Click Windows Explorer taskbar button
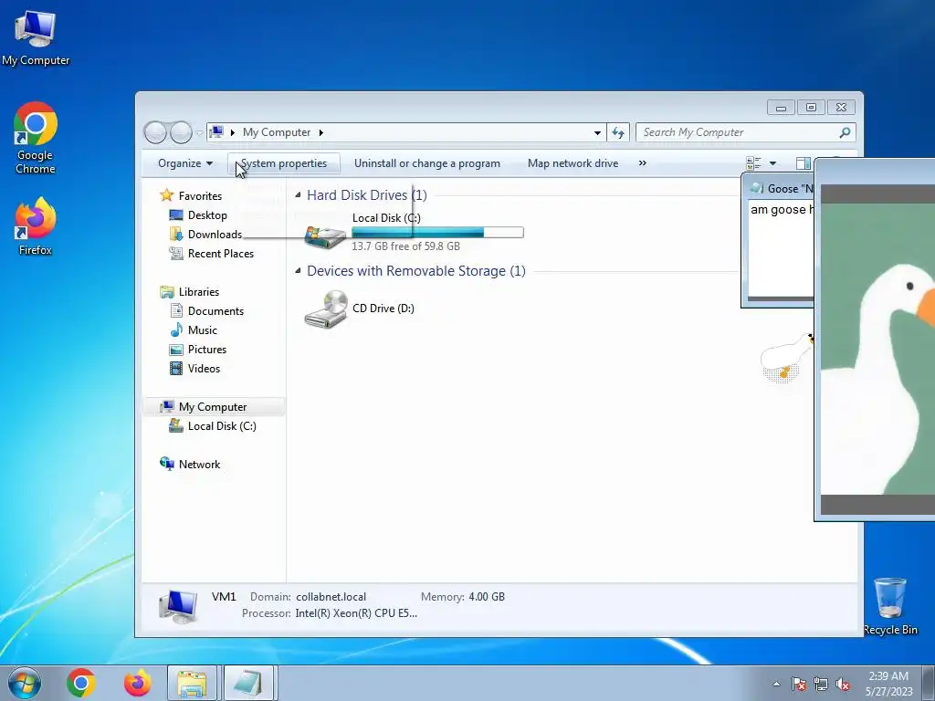935x701 pixels. click(192, 683)
